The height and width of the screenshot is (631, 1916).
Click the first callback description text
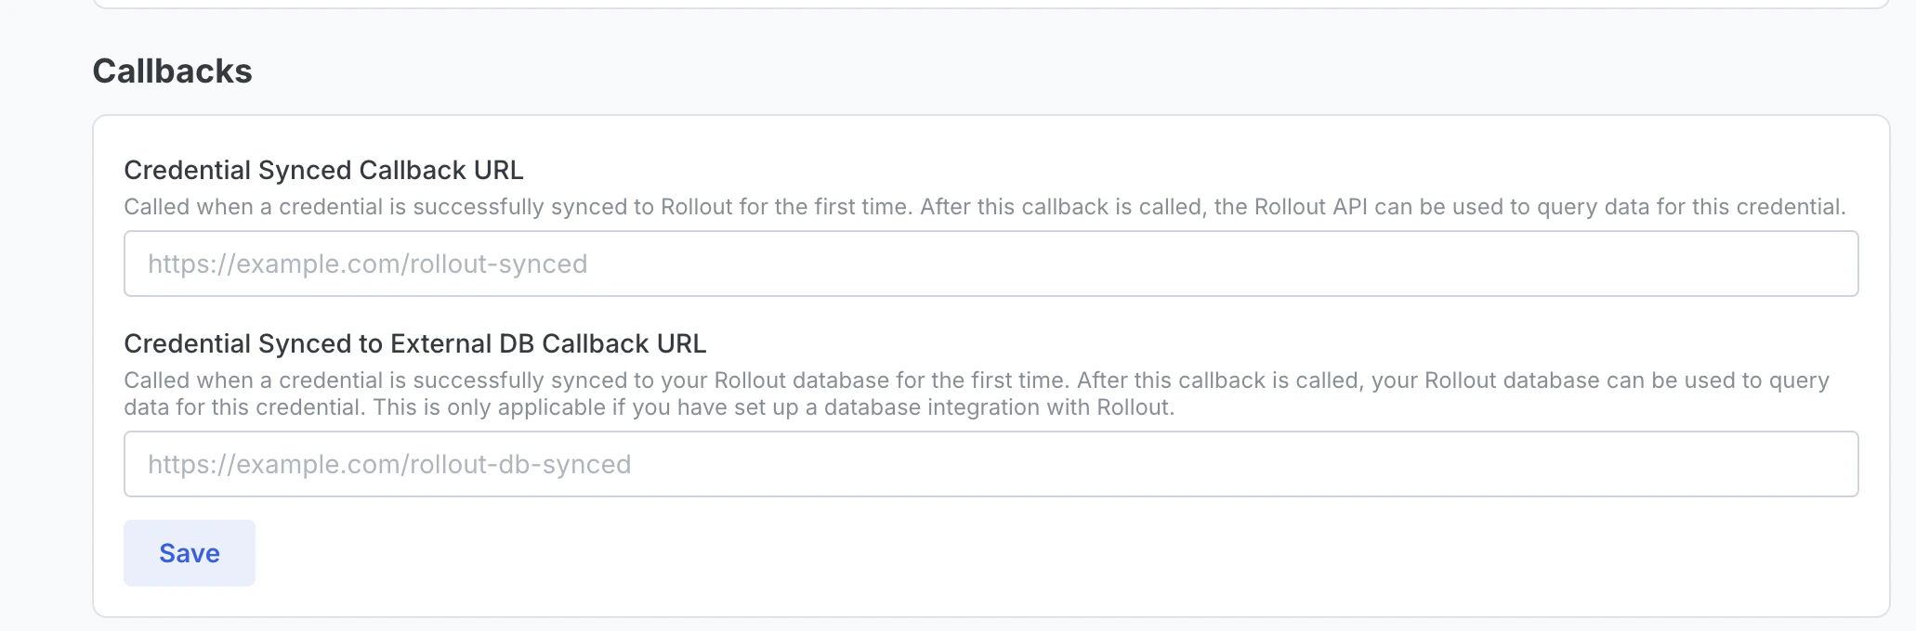(985, 206)
